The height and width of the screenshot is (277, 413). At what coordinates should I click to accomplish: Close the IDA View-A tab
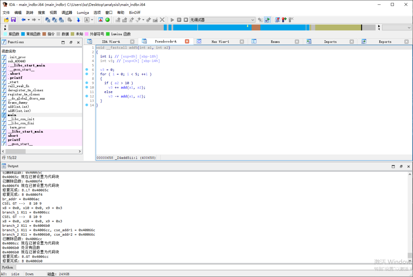132,42
